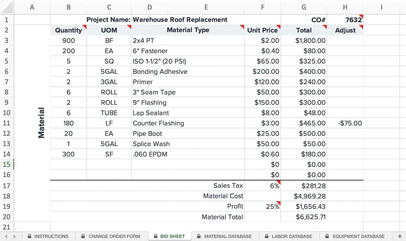Click the previous sheet navigation arrow
Screen dimensions: 406x241
pos(6,236)
